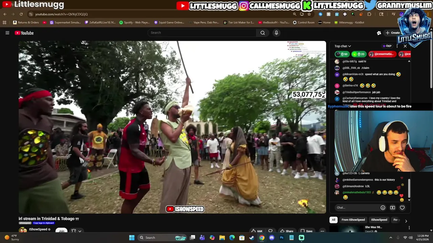433x243 pixels.
Task: Switch to Chrome in the taskbar
Action: click(x=262, y=238)
